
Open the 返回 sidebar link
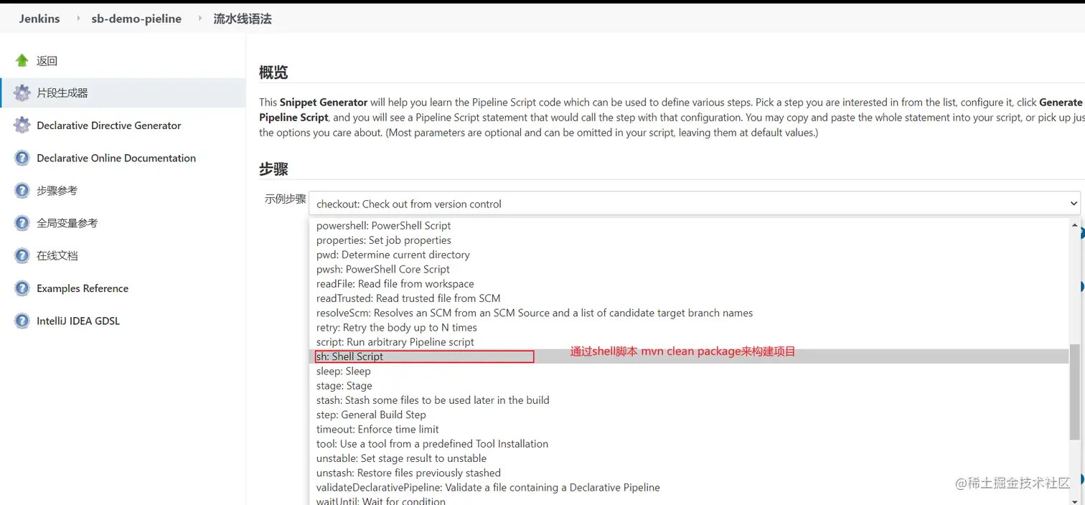tap(47, 61)
